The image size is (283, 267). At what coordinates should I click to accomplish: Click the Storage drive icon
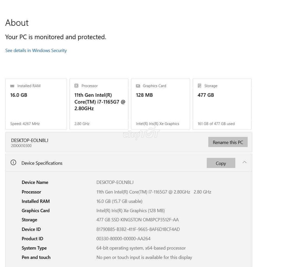click(200, 85)
